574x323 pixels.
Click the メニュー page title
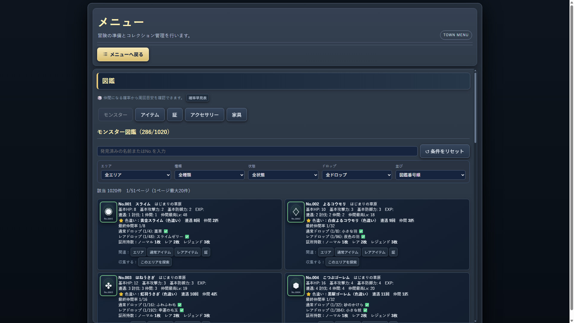pyautogui.click(x=121, y=22)
